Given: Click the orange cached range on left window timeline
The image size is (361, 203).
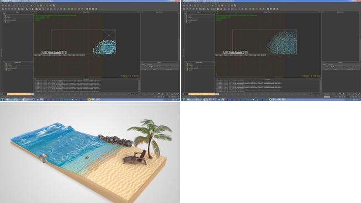Looking at the screenshot, I should (18, 94).
